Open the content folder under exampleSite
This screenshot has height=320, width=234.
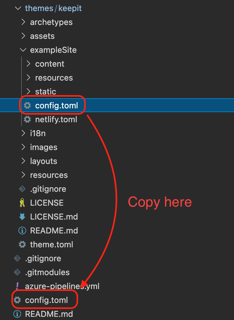coord(50,64)
